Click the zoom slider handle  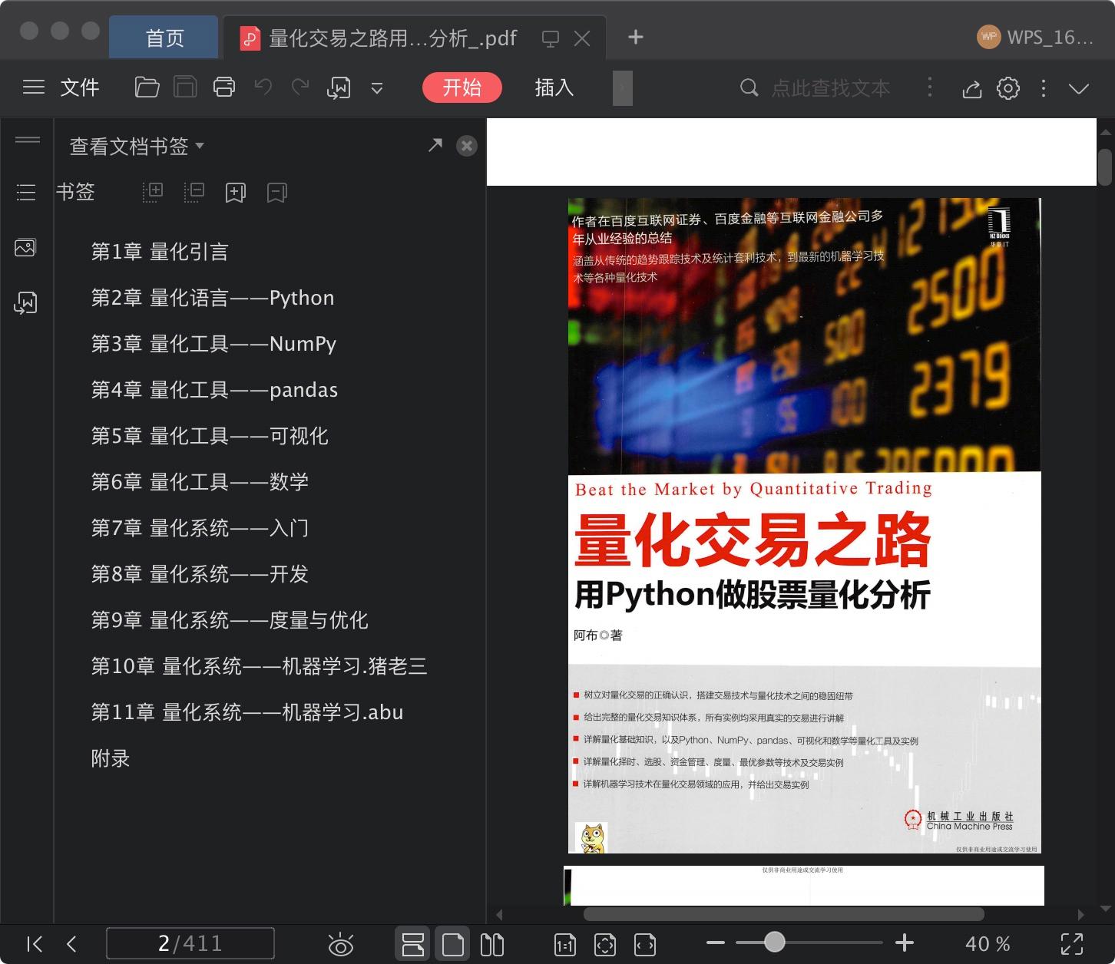(x=775, y=942)
